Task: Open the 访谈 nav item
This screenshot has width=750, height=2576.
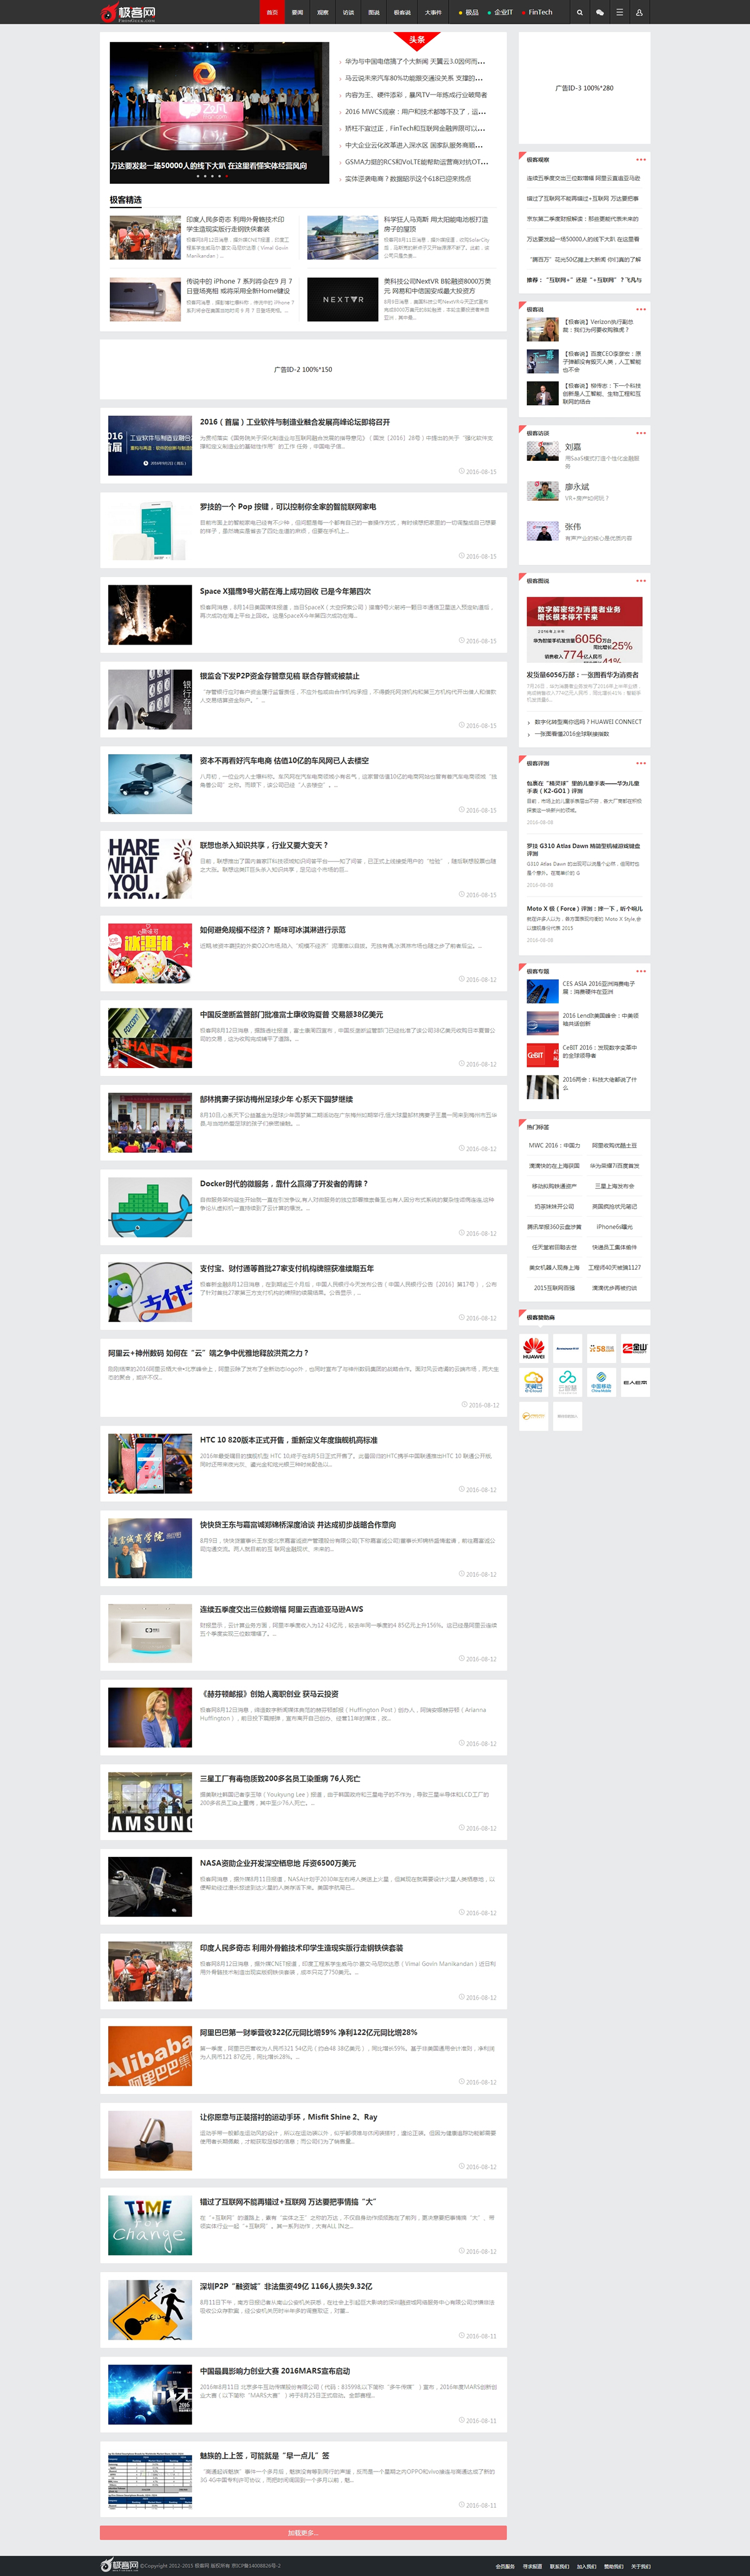Action: (348, 13)
